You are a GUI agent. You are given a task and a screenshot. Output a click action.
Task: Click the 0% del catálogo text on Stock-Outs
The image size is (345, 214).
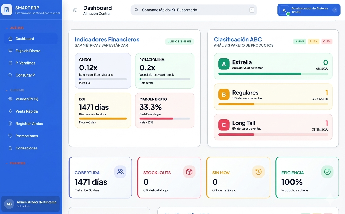tap(155, 190)
